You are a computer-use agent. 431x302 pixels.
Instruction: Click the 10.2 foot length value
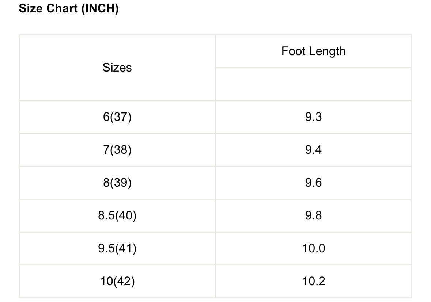[x=313, y=281]
